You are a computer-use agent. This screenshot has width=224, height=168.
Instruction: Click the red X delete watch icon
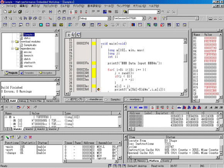tap(29, 107)
